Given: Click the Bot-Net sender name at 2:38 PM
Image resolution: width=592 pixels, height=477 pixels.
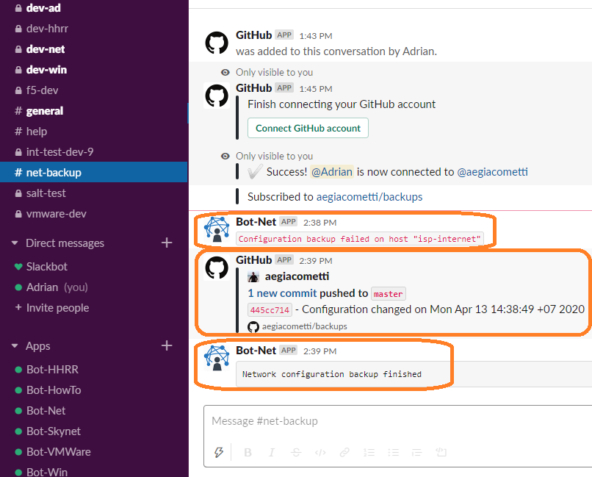Looking at the screenshot, I should click(256, 222).
